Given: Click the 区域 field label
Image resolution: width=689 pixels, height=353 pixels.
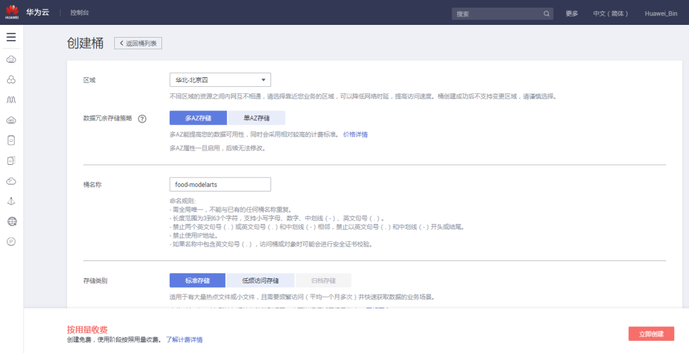Looking at the screenshot, I should coord(89,80).
